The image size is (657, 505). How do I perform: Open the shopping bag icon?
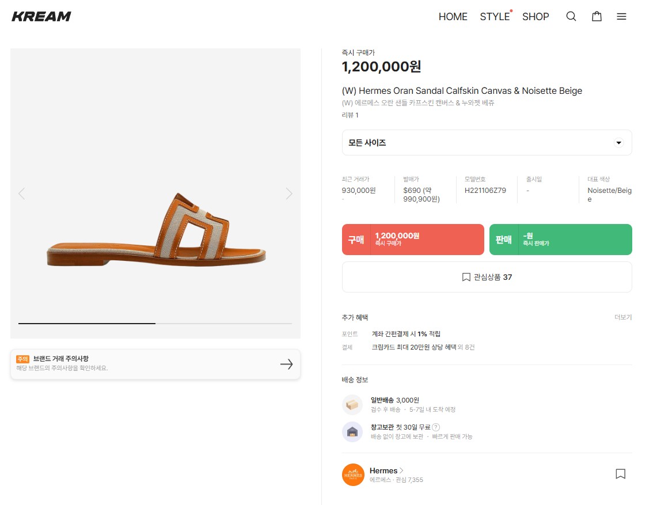pyautogui.click(x=597, y=17)
